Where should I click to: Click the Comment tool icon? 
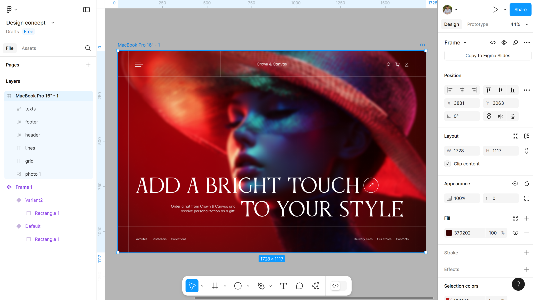click(299, 286)
